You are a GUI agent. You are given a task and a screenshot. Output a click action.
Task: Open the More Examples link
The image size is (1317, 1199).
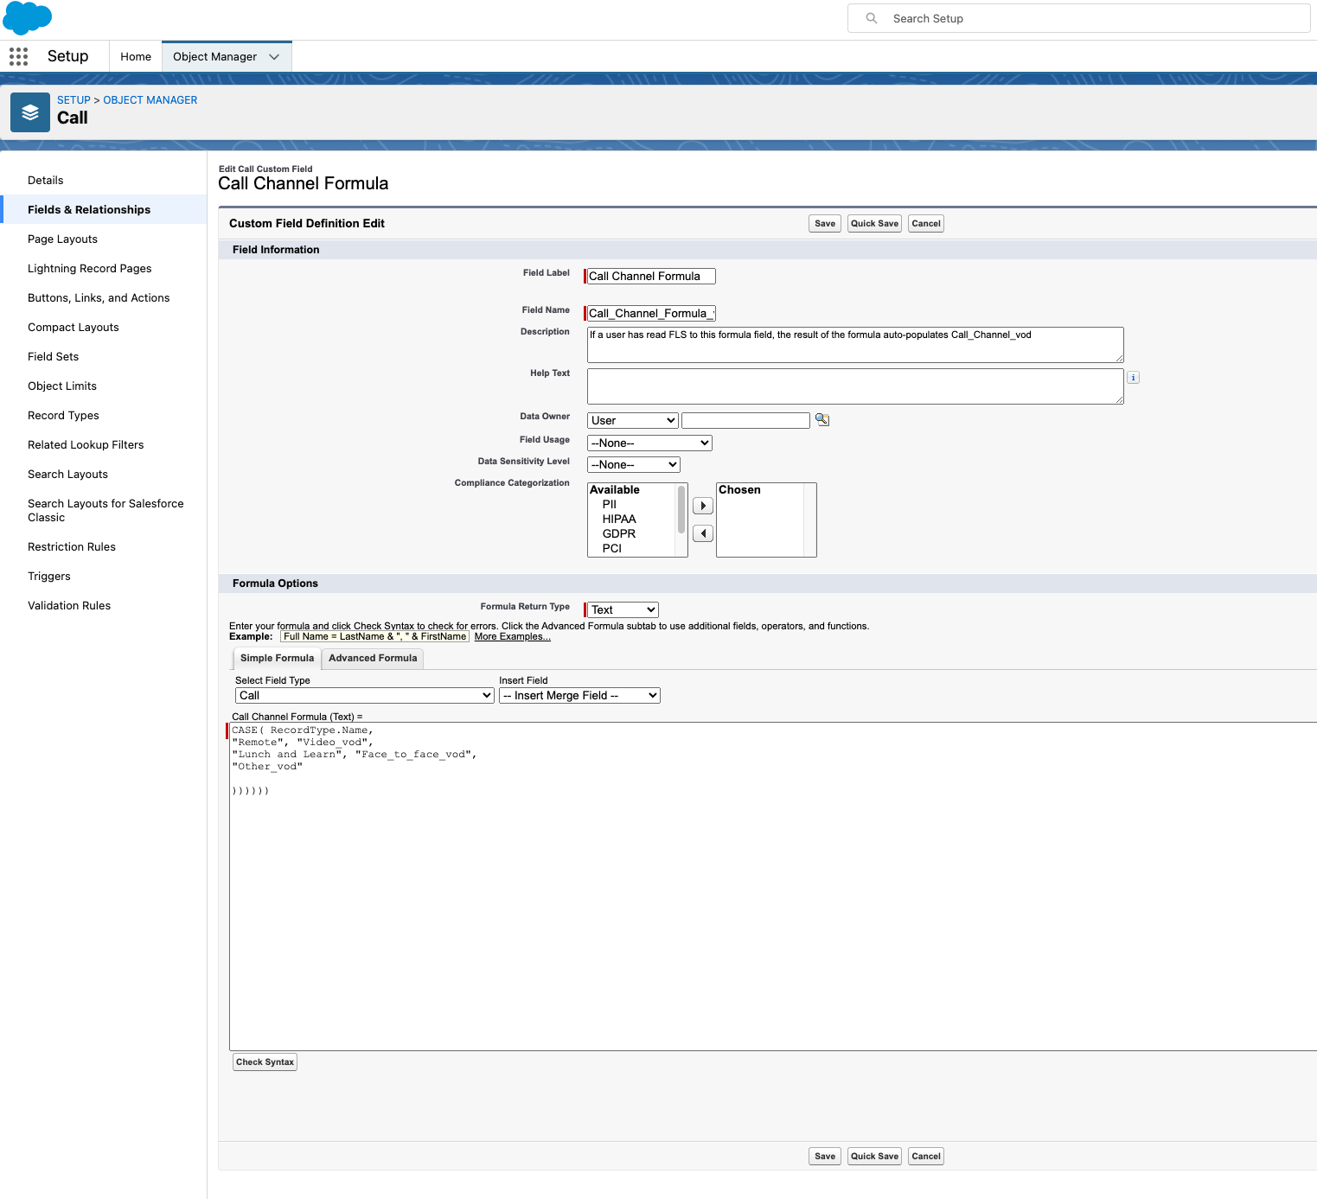512,636
